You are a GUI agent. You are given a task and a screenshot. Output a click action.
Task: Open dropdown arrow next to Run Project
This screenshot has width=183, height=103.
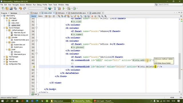click(66, 8)
